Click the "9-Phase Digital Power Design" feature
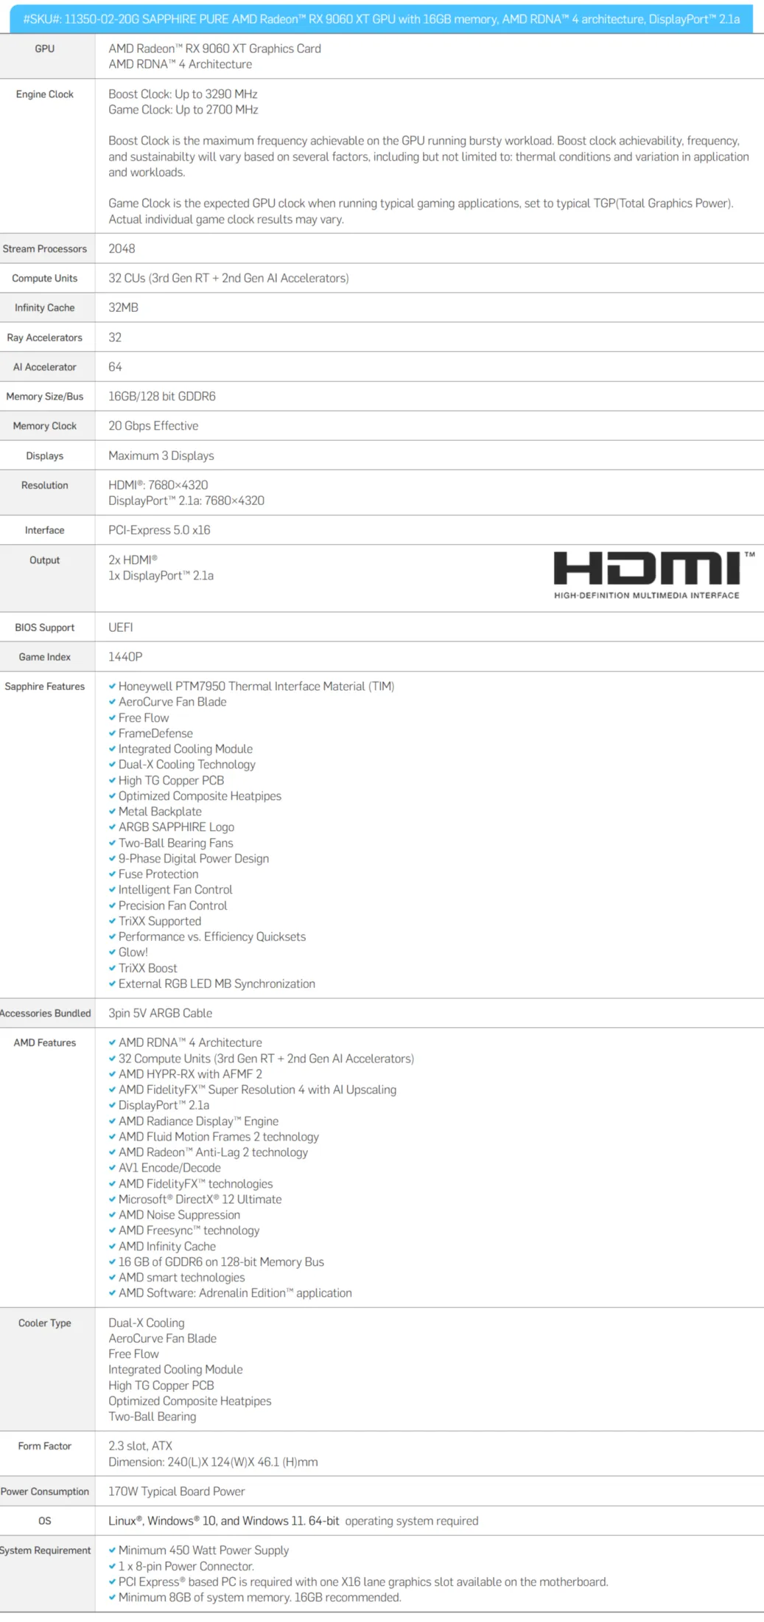This screenshot has height=1622, width=764. [x=194, y=859]
